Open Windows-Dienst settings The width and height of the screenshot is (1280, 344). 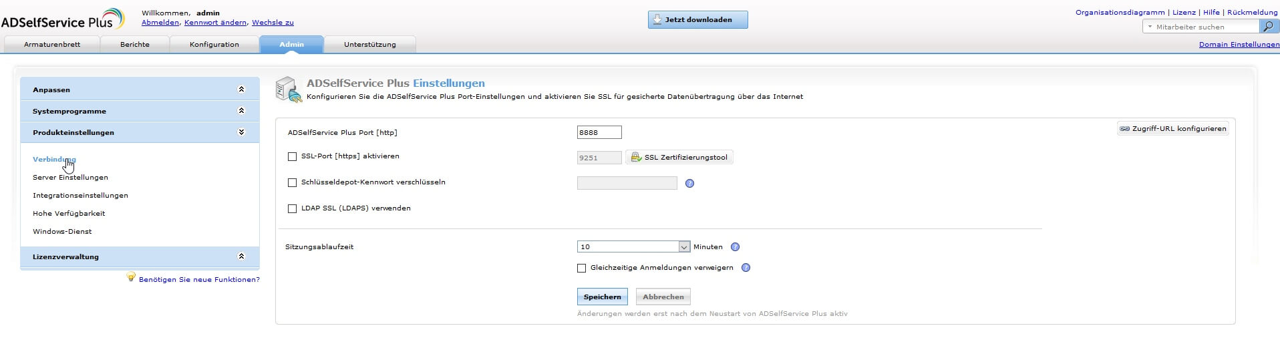[x=62, y=231]
